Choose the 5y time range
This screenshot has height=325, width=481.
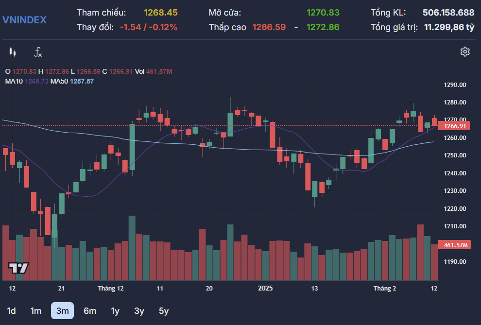pyautogui.click(x=164, y=311)
